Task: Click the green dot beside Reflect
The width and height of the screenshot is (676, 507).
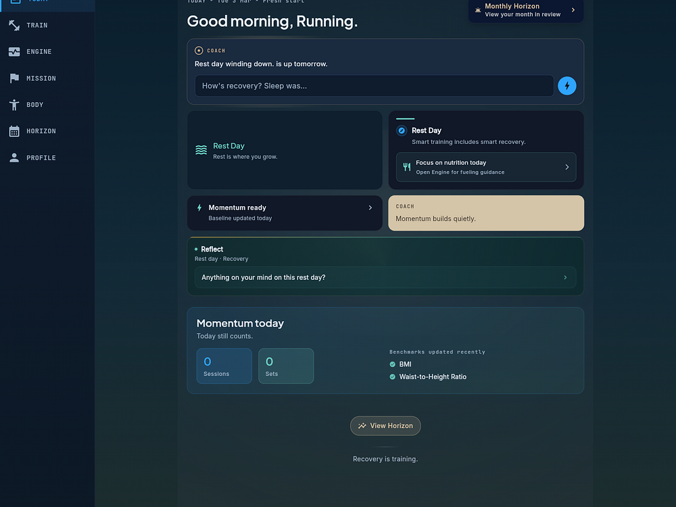Action: [x=196, y=249]
